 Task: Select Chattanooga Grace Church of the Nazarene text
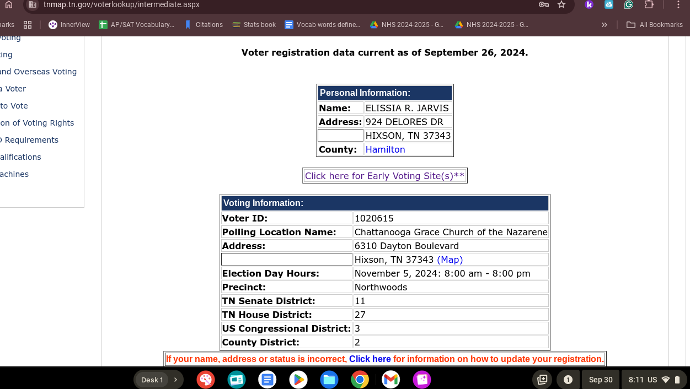pos(451,232)
